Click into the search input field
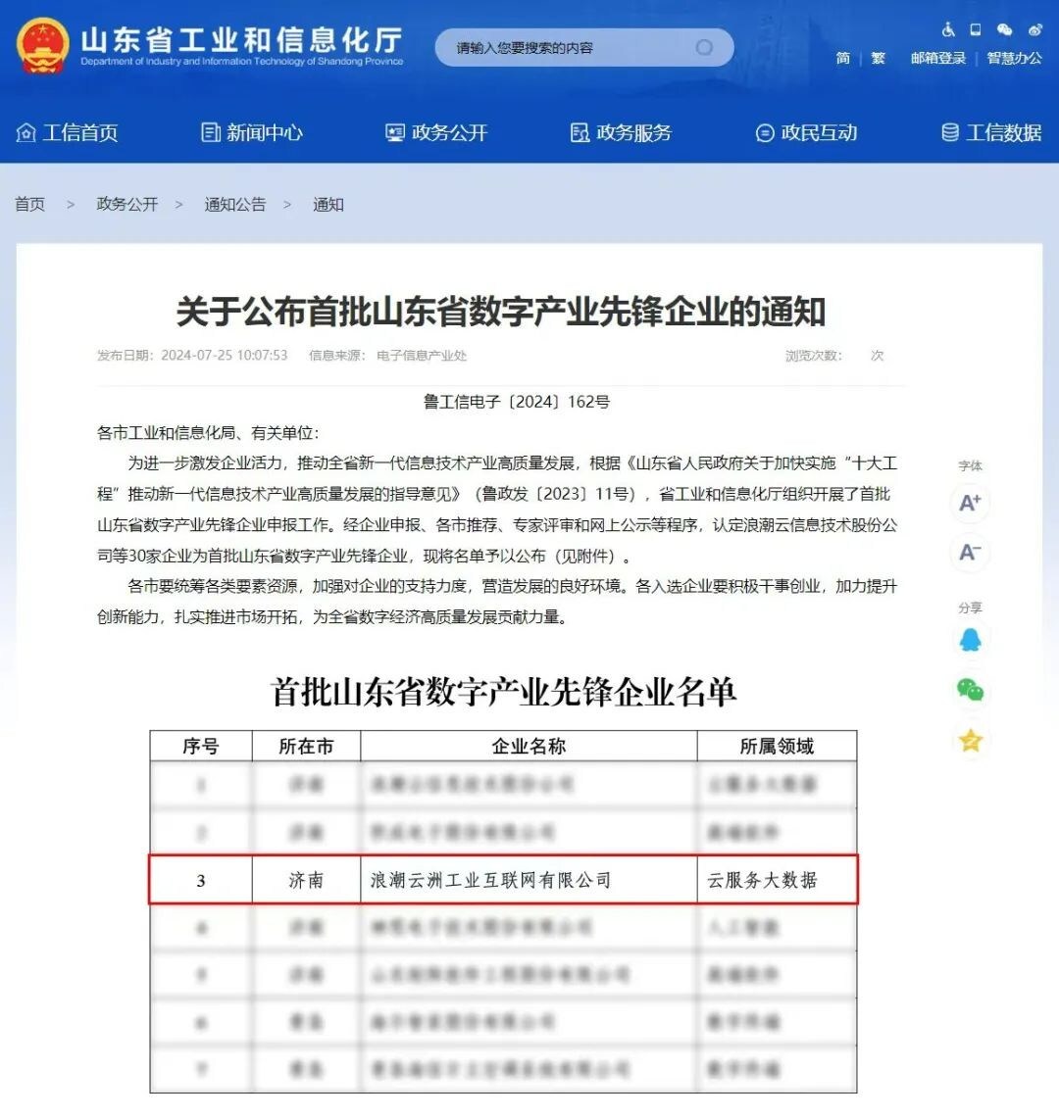 tap(569, 47)
